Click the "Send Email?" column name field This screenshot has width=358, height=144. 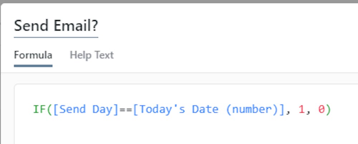coord(56,26)
